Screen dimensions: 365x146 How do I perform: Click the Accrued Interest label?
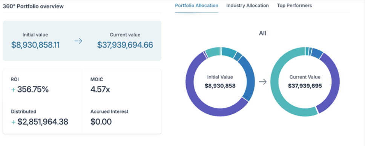pos(109,112)
